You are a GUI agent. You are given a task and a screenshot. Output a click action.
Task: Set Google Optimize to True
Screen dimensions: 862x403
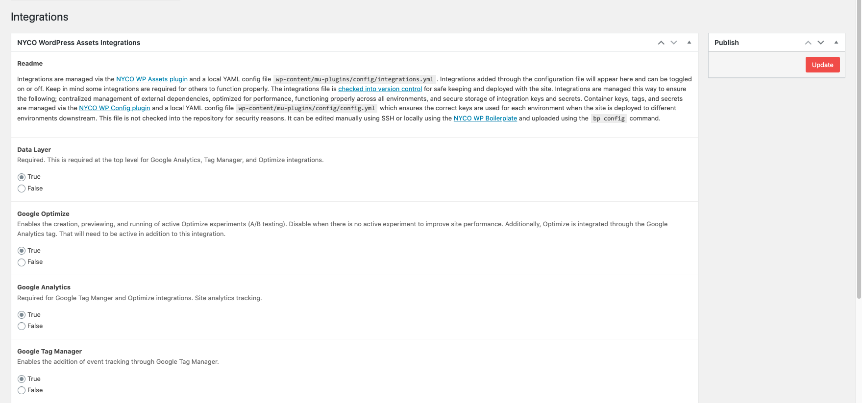point(22,251)
